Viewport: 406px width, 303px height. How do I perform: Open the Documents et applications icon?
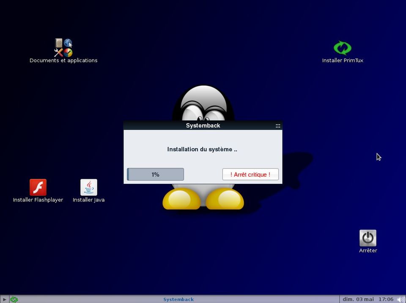tap(63, 46)
